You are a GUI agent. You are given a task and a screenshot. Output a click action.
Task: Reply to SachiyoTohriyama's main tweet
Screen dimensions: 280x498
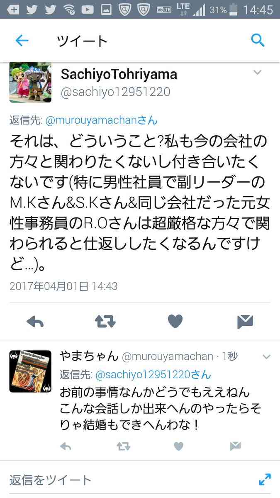click(x=35, y=322)
